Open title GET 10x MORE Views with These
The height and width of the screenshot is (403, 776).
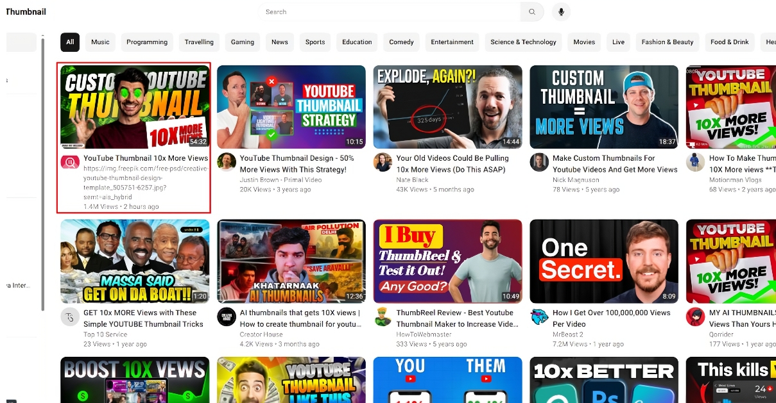pos(144,318)
